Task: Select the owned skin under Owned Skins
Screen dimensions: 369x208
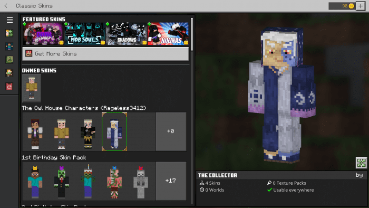Action: 32,88
